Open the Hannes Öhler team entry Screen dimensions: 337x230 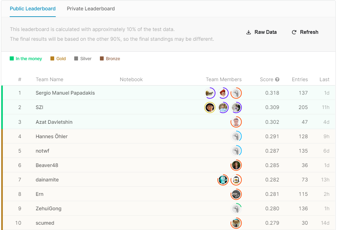[x=52, y=136]
